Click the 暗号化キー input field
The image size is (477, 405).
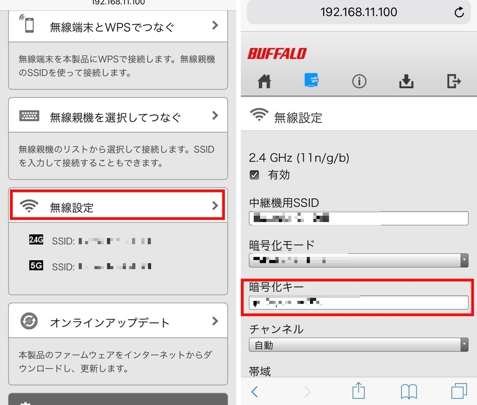358,302
